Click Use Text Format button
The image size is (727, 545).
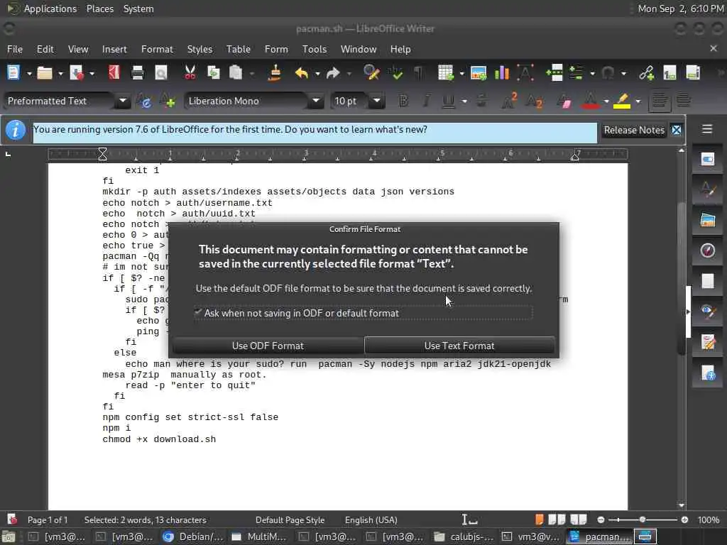point(459,346)
